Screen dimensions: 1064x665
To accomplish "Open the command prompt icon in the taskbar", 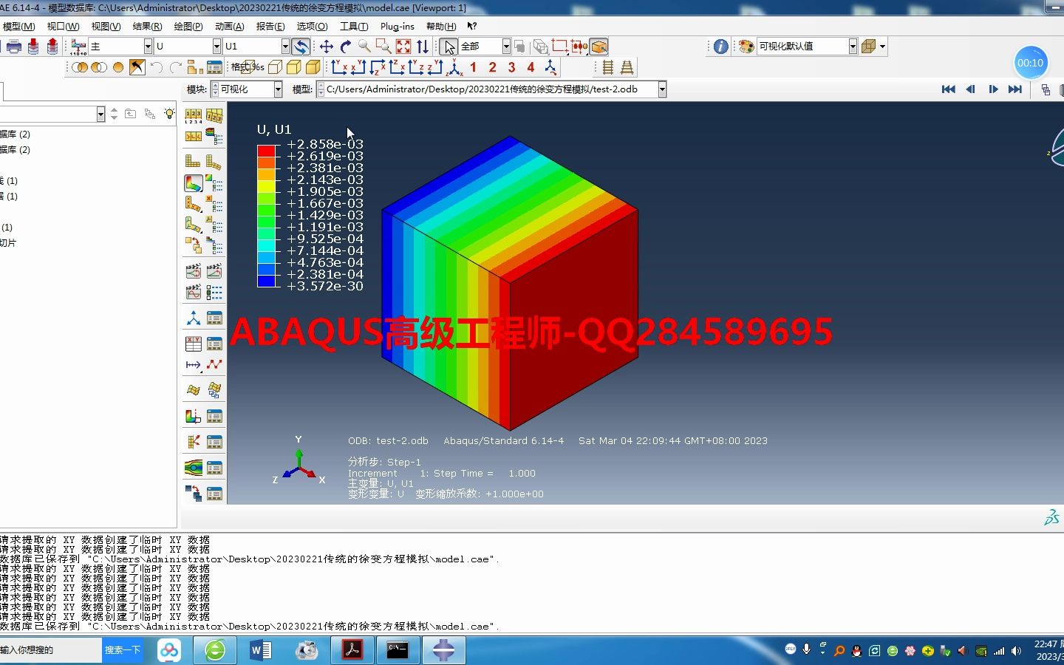I will [398, 650].
